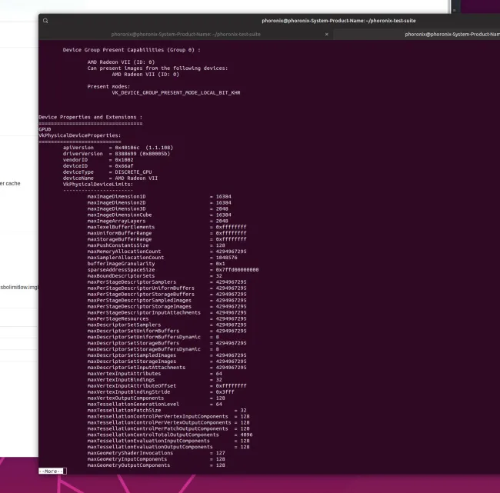
Task: Click the 'Device Properties and Extensions' heading
Action: pos(91,117)
